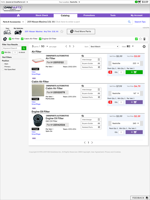The image size is (150, 200).
Task: Add Engine Oil Filter to cart
Action: pyautogui.click(x=134, y=132)
